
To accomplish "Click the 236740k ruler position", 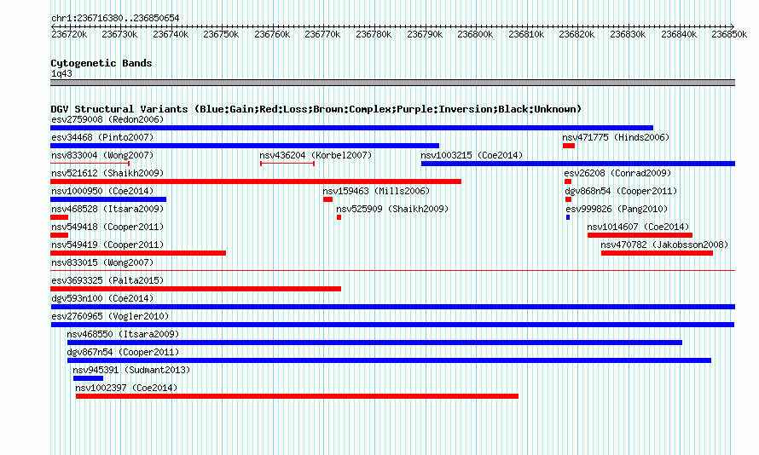I will pyautogui.click(x=171, y=35).
